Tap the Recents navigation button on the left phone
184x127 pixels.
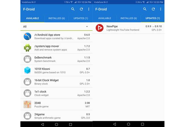(x=70, y=124)
